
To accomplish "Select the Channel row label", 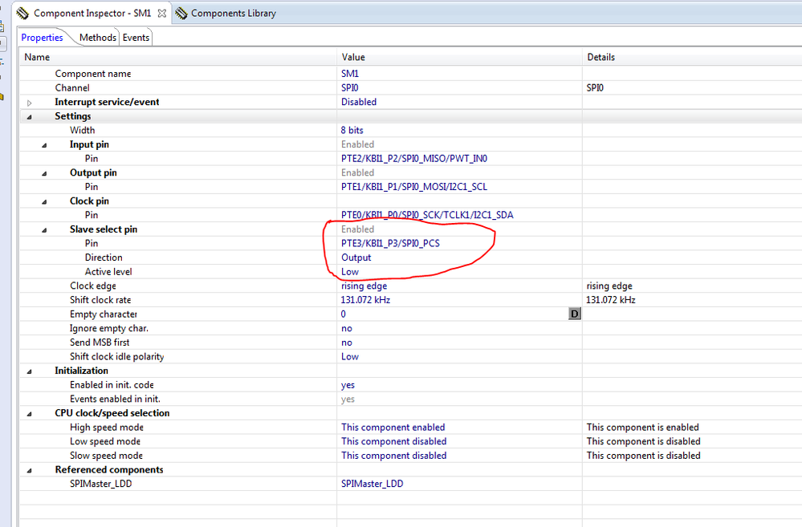I will (72, 88).
